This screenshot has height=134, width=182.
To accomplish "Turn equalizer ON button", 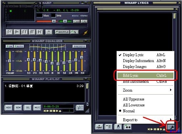I will pos(9,46).
